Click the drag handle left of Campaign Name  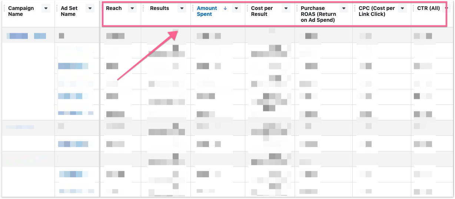(4, 8)
